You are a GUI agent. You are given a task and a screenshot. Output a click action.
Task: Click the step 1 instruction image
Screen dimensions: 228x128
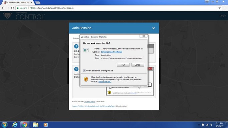tap(151, 49)
